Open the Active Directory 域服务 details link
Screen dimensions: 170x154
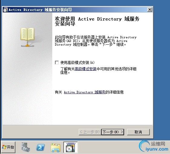click(85, 92)
